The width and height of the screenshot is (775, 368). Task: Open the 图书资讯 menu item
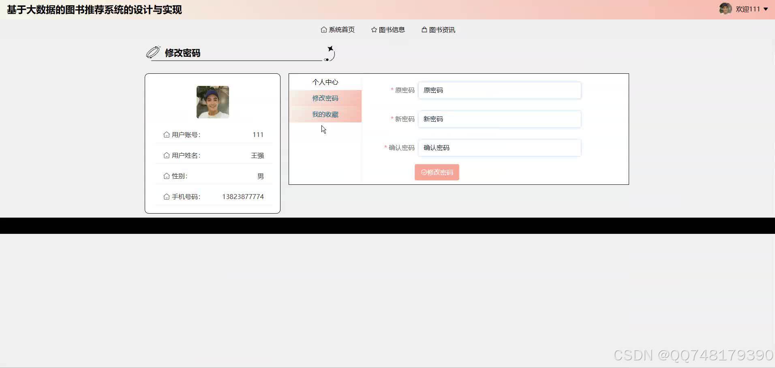point(442,30)
